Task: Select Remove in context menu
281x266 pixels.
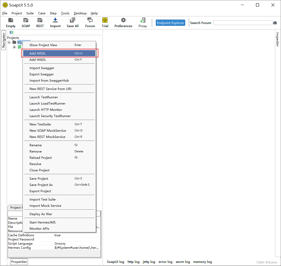Action: (59, 151)
